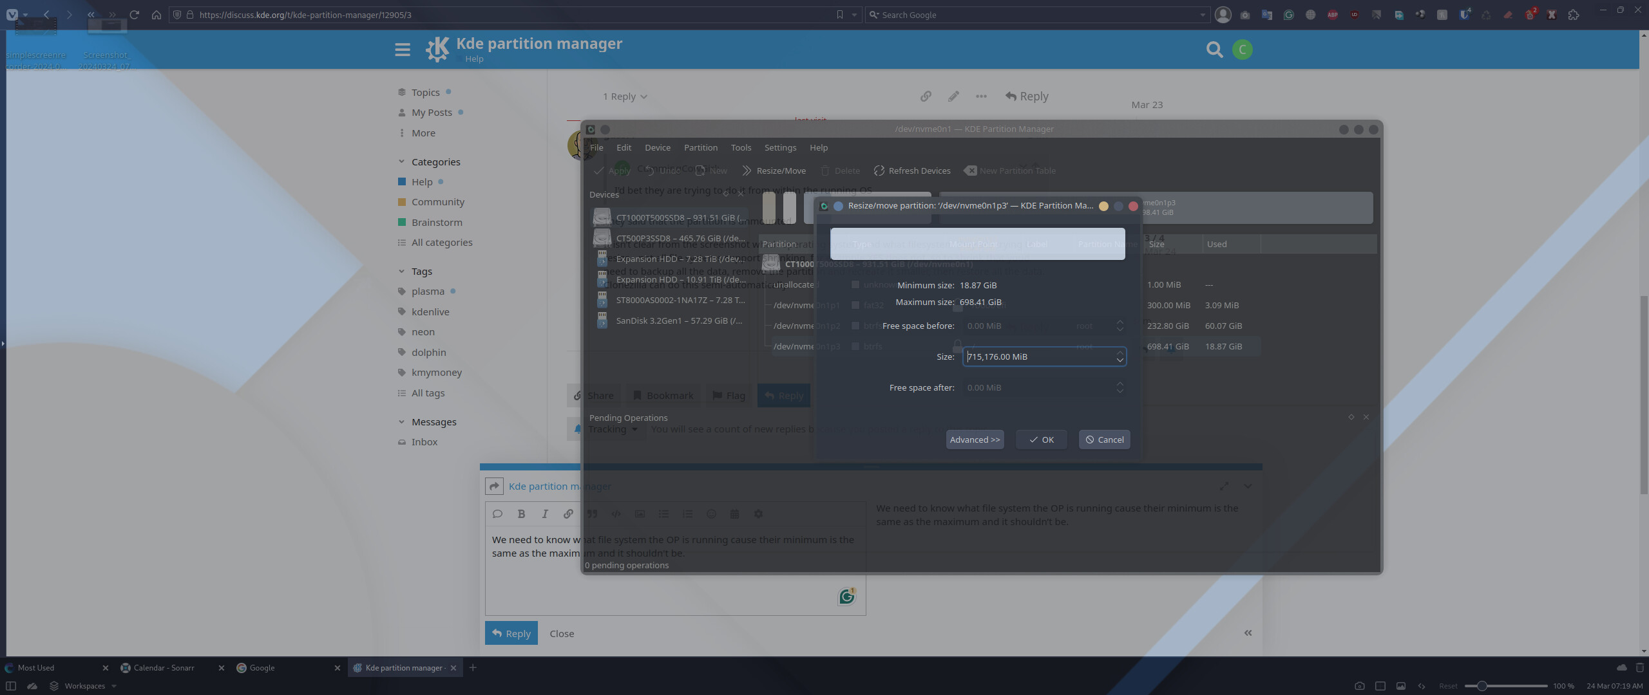
Task: Click the Bold formatting icon in composer
Action: (x=521, y=514)
